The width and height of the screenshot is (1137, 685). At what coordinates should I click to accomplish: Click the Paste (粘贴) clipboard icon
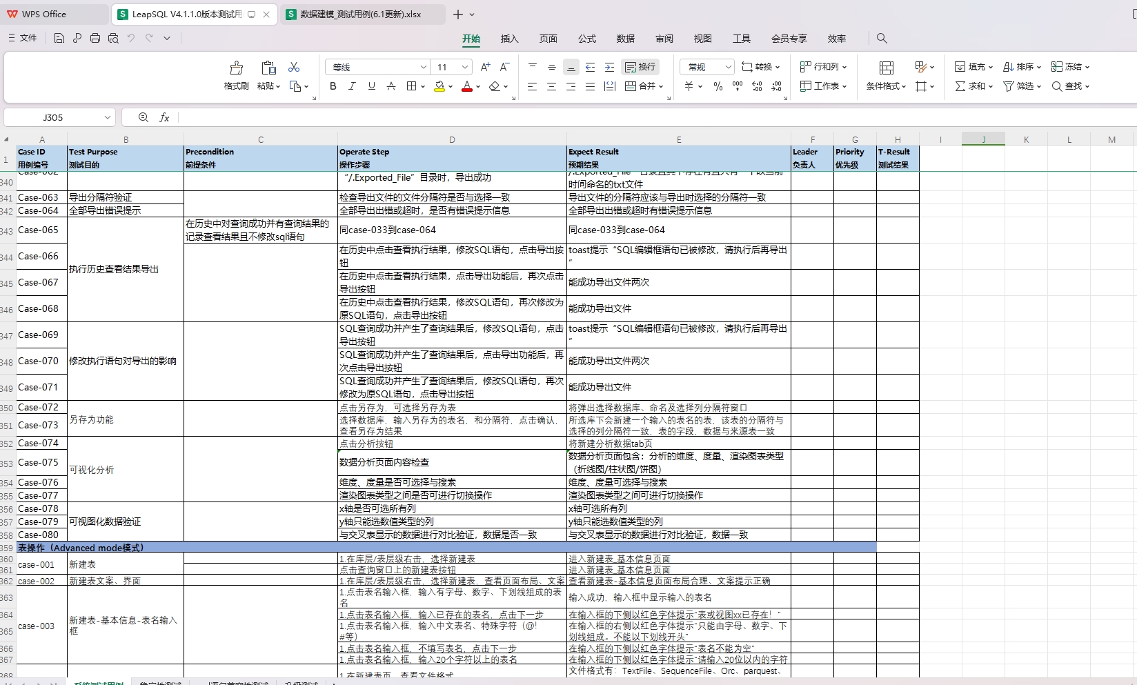coord(268,68)
